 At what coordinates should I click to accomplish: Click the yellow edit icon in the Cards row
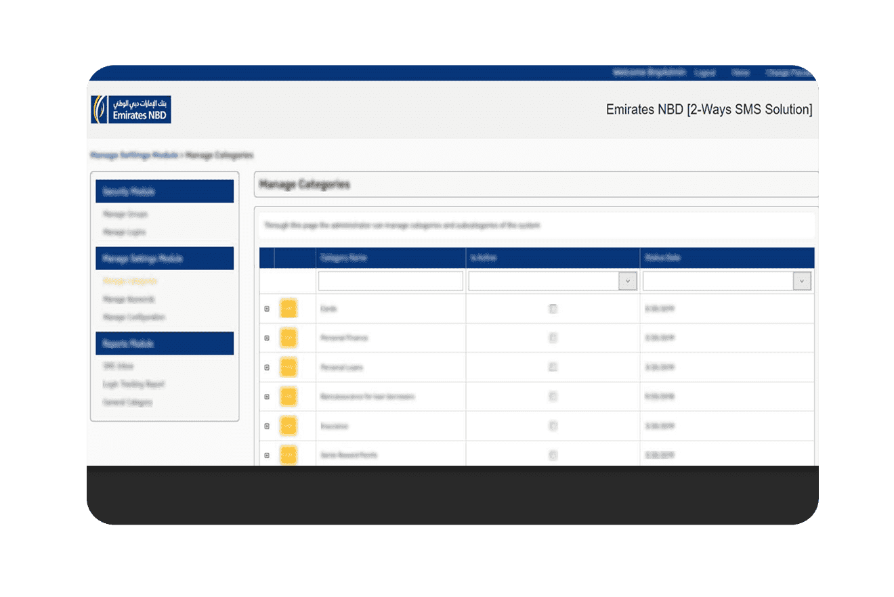coord(289,308)
